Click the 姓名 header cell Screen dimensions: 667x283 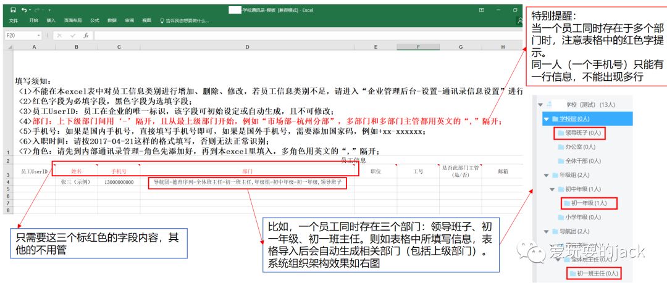point(77,171)
